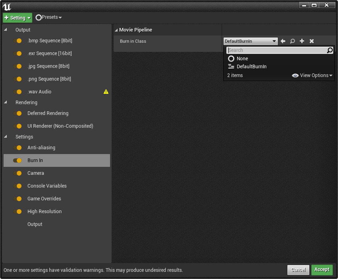
Task: Open View Options in asset picker
Action: tap(312, 75)
